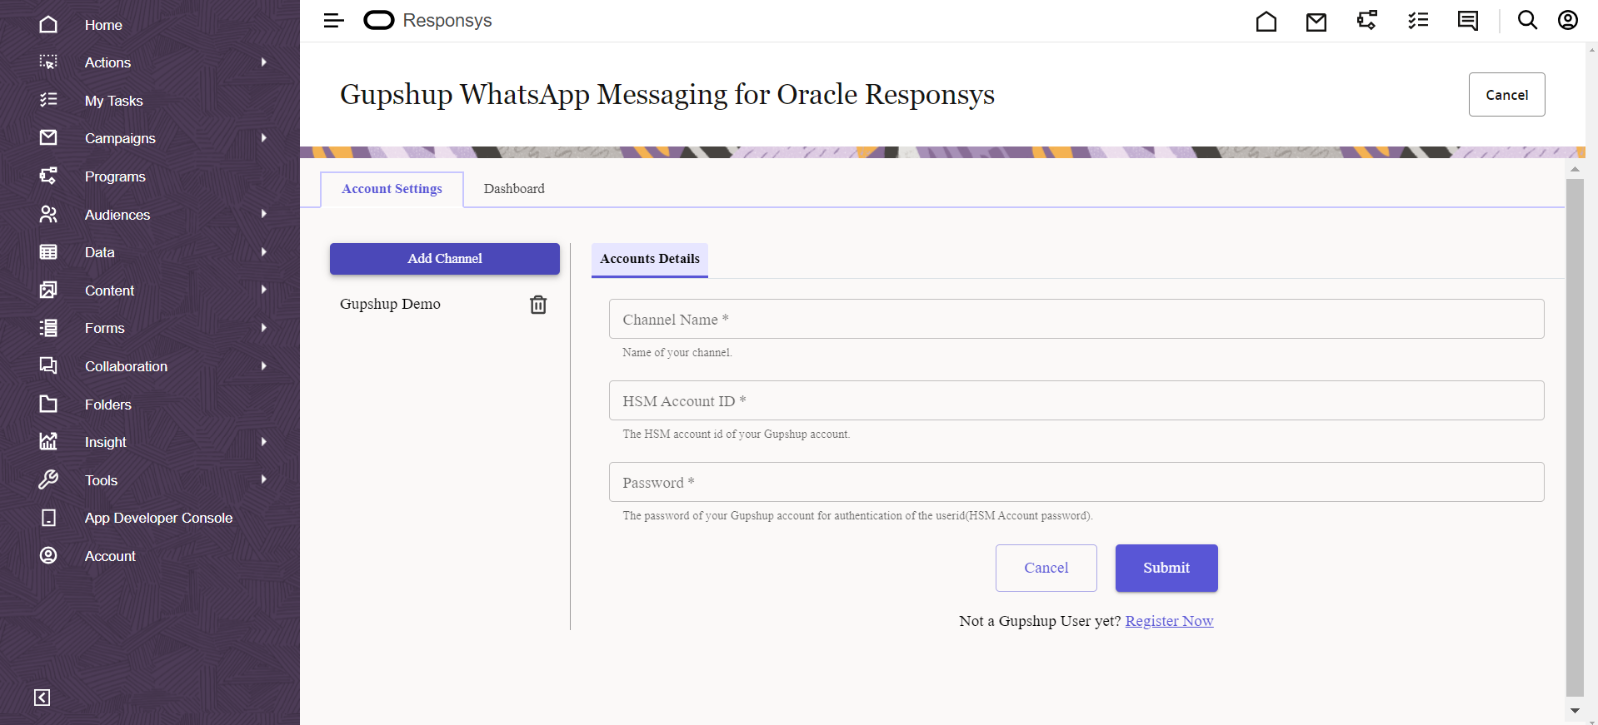
Task: Focus the HSM Account ID field
Action: click(1076, 400)
